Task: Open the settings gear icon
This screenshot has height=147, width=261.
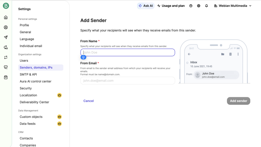Action: tap(199, 6)
